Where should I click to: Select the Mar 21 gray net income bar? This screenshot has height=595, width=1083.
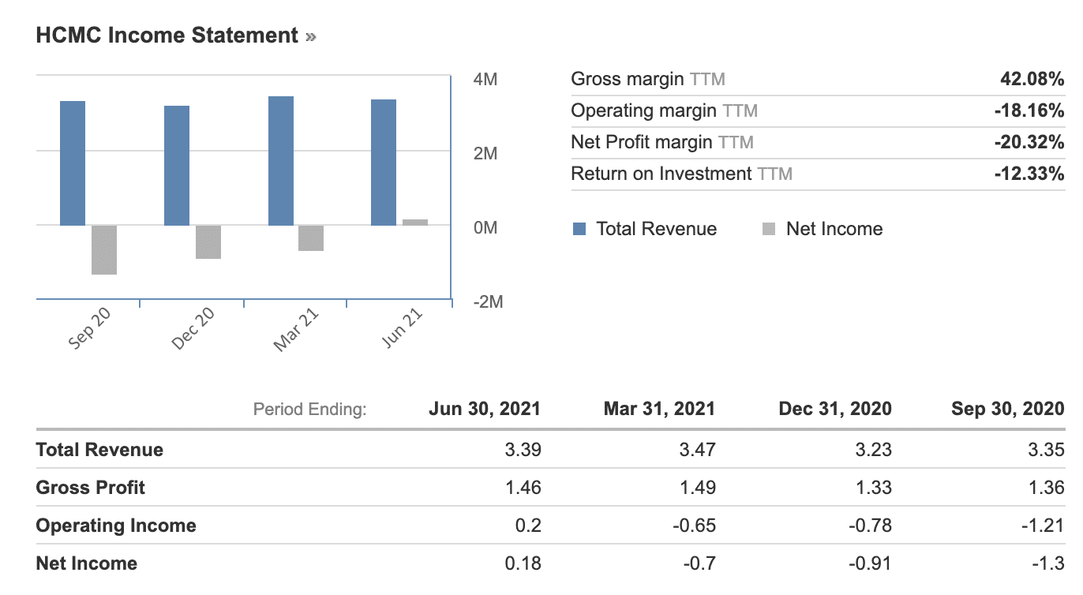pyautogui.click(x=311, y=238)
